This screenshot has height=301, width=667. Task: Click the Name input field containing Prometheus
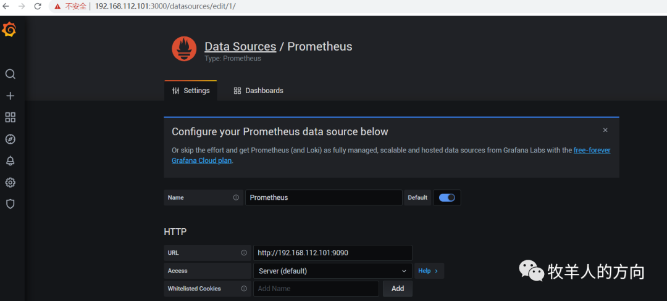coord(324,197)
